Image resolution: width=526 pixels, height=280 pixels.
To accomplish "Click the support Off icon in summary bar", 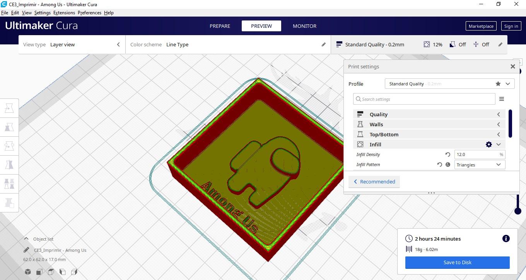I will pyautogui.click(x=453, y=44).
